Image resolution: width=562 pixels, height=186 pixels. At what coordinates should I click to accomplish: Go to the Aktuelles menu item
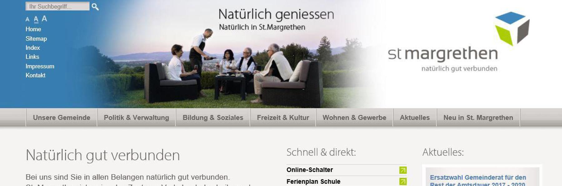coord(415,117)
